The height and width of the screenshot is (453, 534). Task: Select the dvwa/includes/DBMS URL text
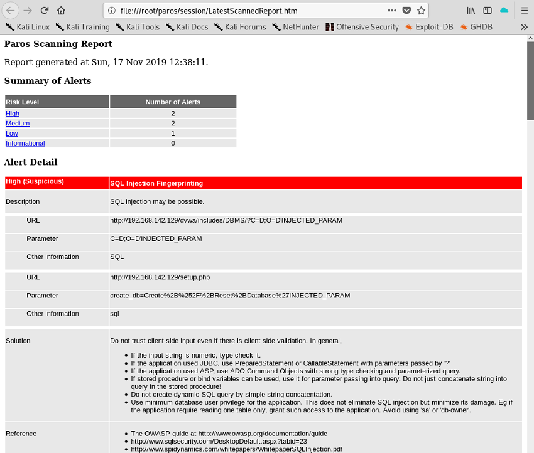226,220
